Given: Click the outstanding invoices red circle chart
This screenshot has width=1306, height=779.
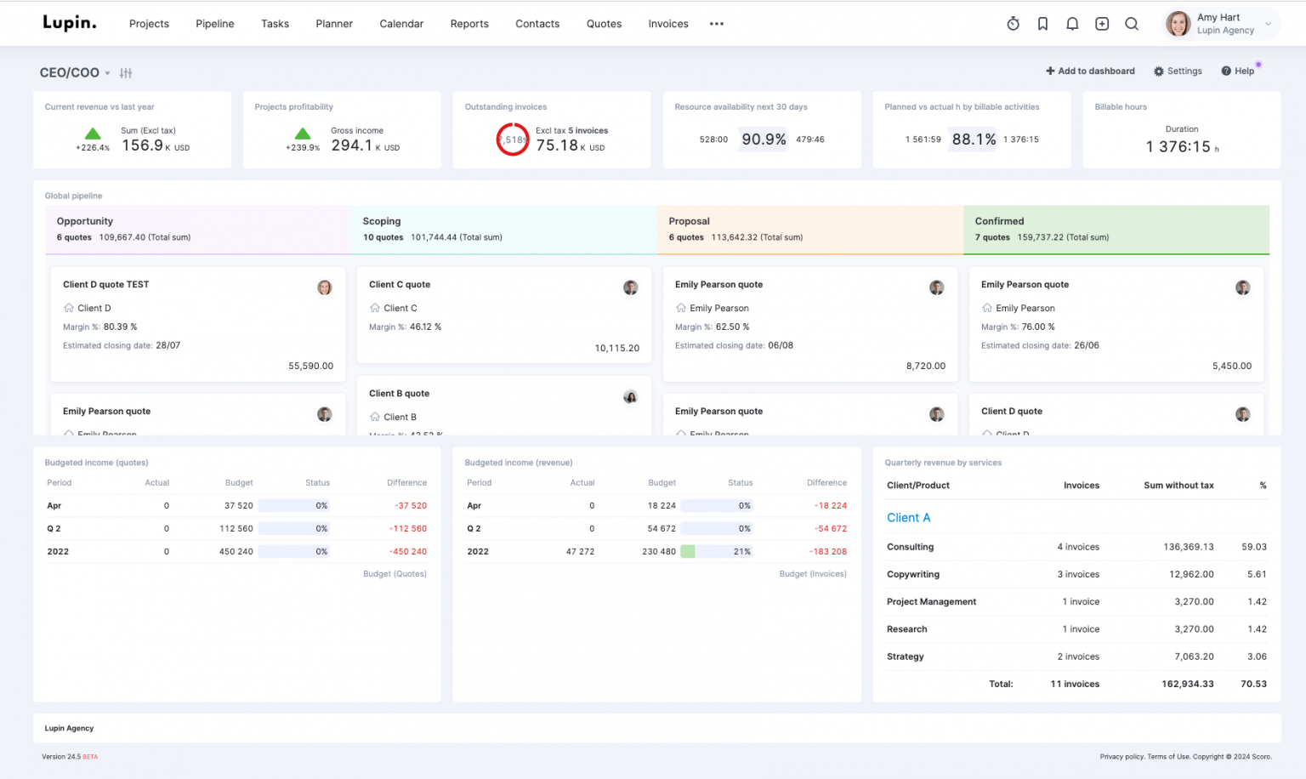Looking at the screenshot, I should coord(513,139).
